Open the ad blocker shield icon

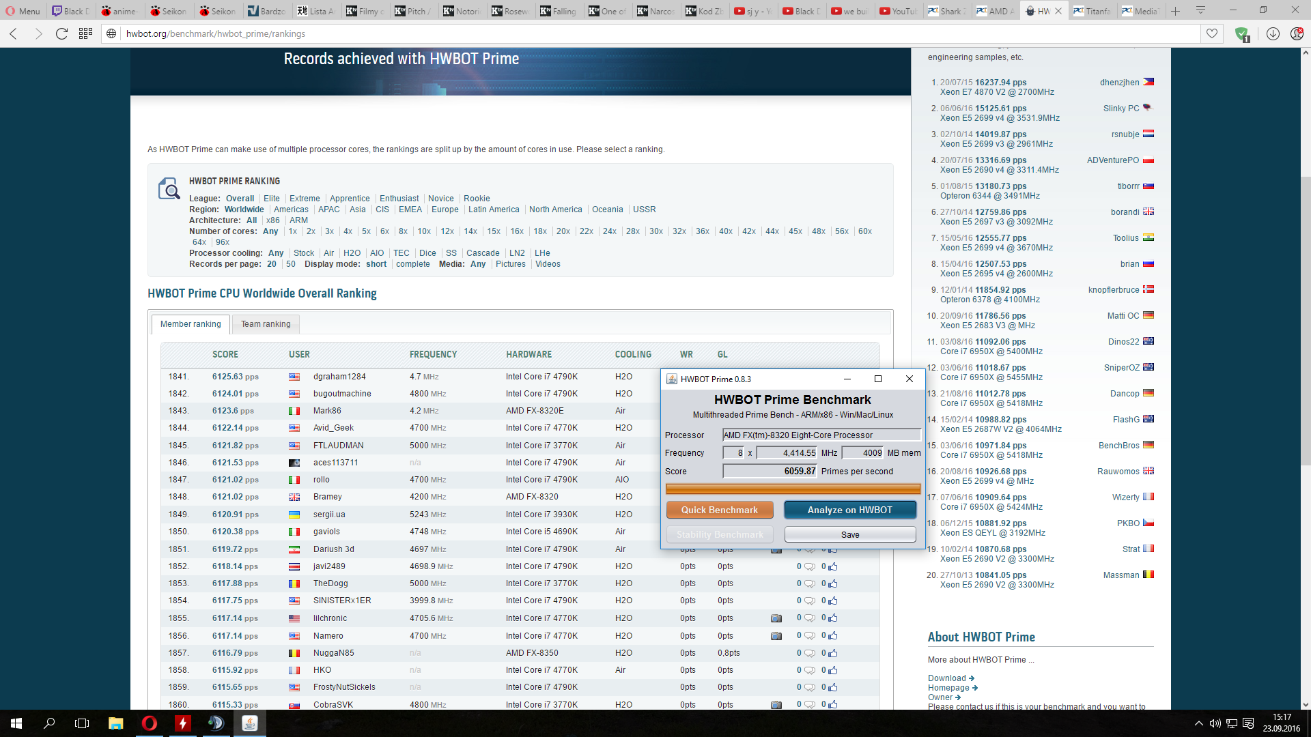point(1242,33)
